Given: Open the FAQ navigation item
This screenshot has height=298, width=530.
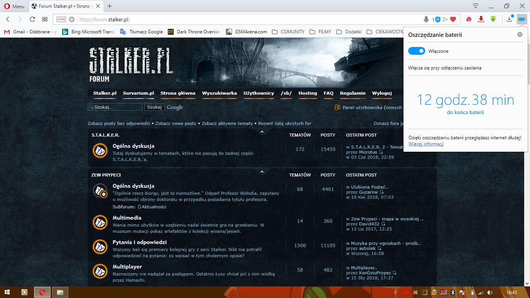Looking at the screenshot, I should click(329, 93).
